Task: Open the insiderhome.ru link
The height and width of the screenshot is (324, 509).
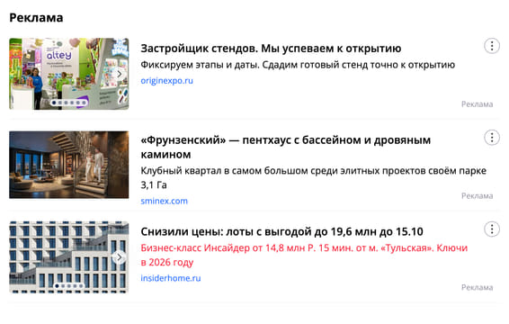Action: (171, 278)
